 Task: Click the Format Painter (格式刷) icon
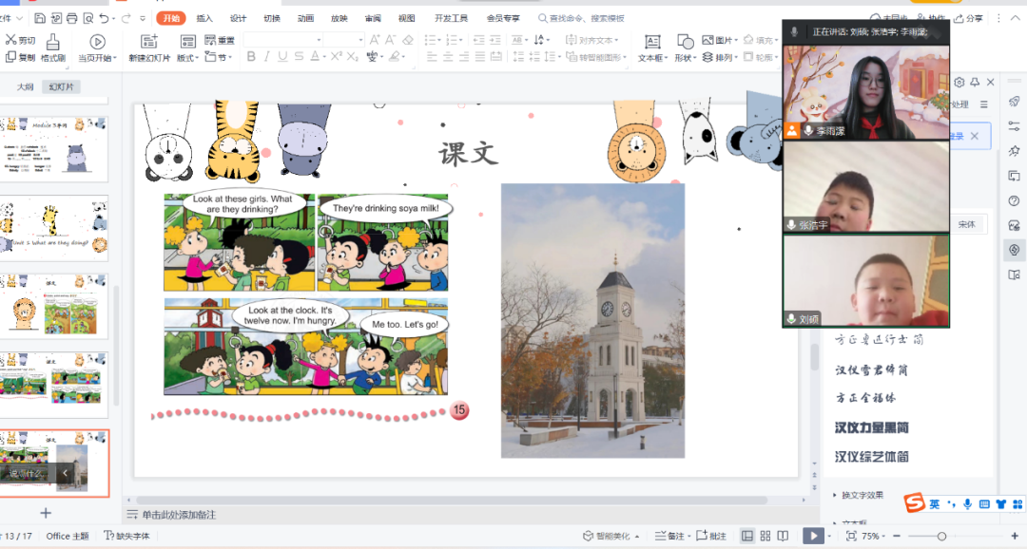53,41
